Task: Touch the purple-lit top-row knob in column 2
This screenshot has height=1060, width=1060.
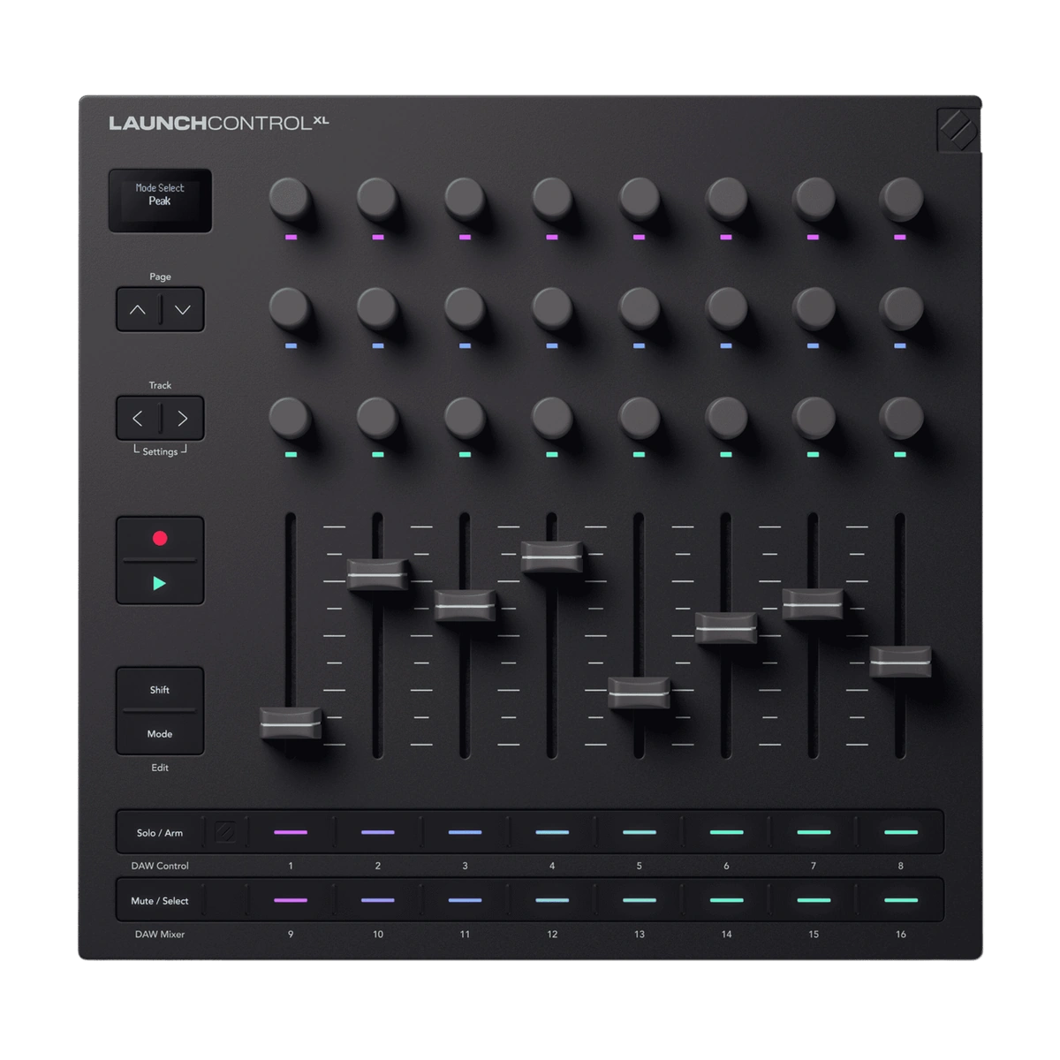Action: tap(377, 198)
